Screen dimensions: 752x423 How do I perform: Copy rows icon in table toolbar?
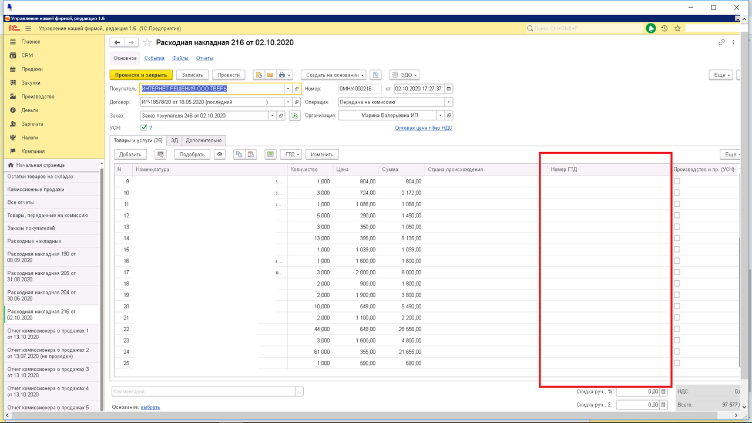[239, 154]
